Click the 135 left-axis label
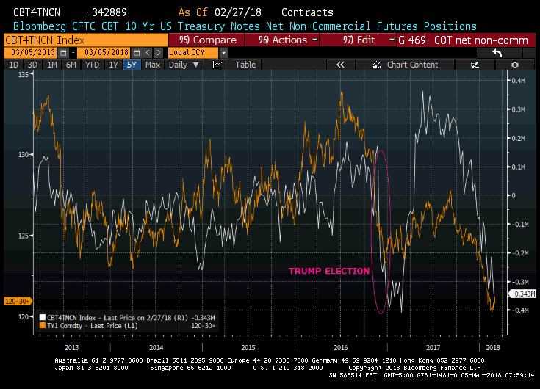This screenshot has width=540, height=389. click(x=23, y=75)
